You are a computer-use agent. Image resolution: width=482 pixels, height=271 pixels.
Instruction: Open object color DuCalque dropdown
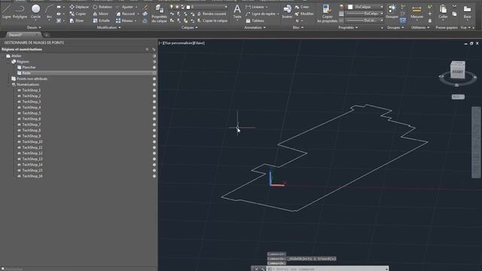pyautogui.click(x=365, y=7)
